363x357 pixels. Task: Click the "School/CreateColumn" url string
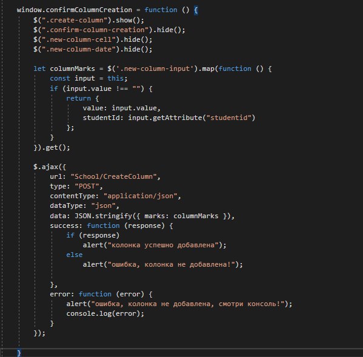pos(113,176)
